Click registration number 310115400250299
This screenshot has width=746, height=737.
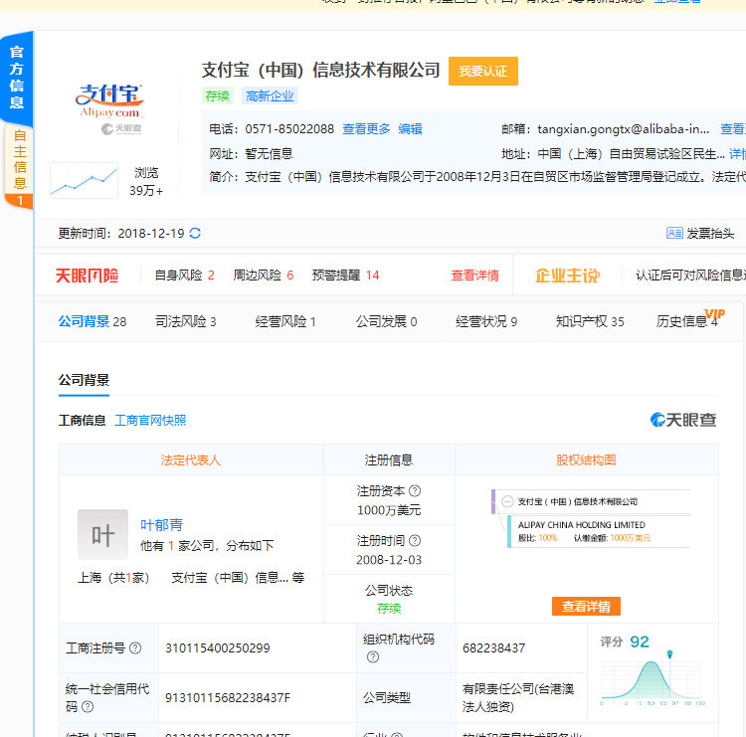click(x=218, y=648)
